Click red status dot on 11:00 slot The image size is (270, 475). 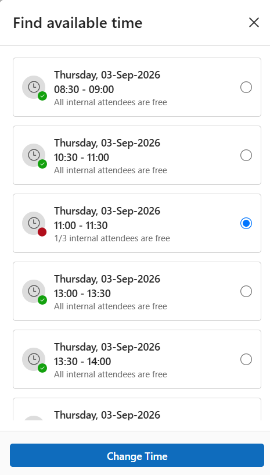coord(42,232)
